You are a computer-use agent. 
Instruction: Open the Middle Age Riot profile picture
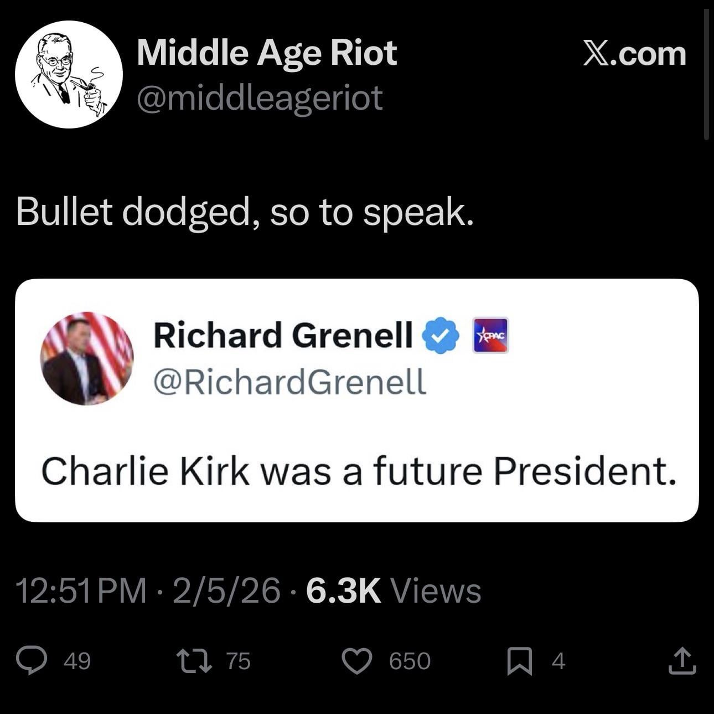point(69,74)
